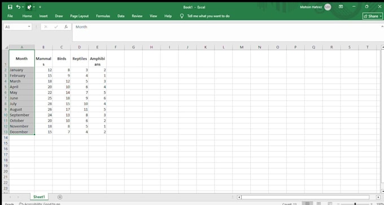Open Ribbon Display Options icon
384x205 pixels.
coord(341,7)
